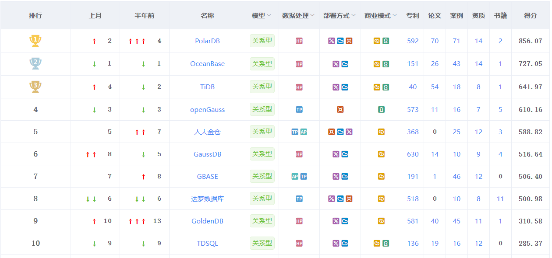Click the TP badge in the 人大金仓 row
The image size is (552, 258).
pos(295,132)
